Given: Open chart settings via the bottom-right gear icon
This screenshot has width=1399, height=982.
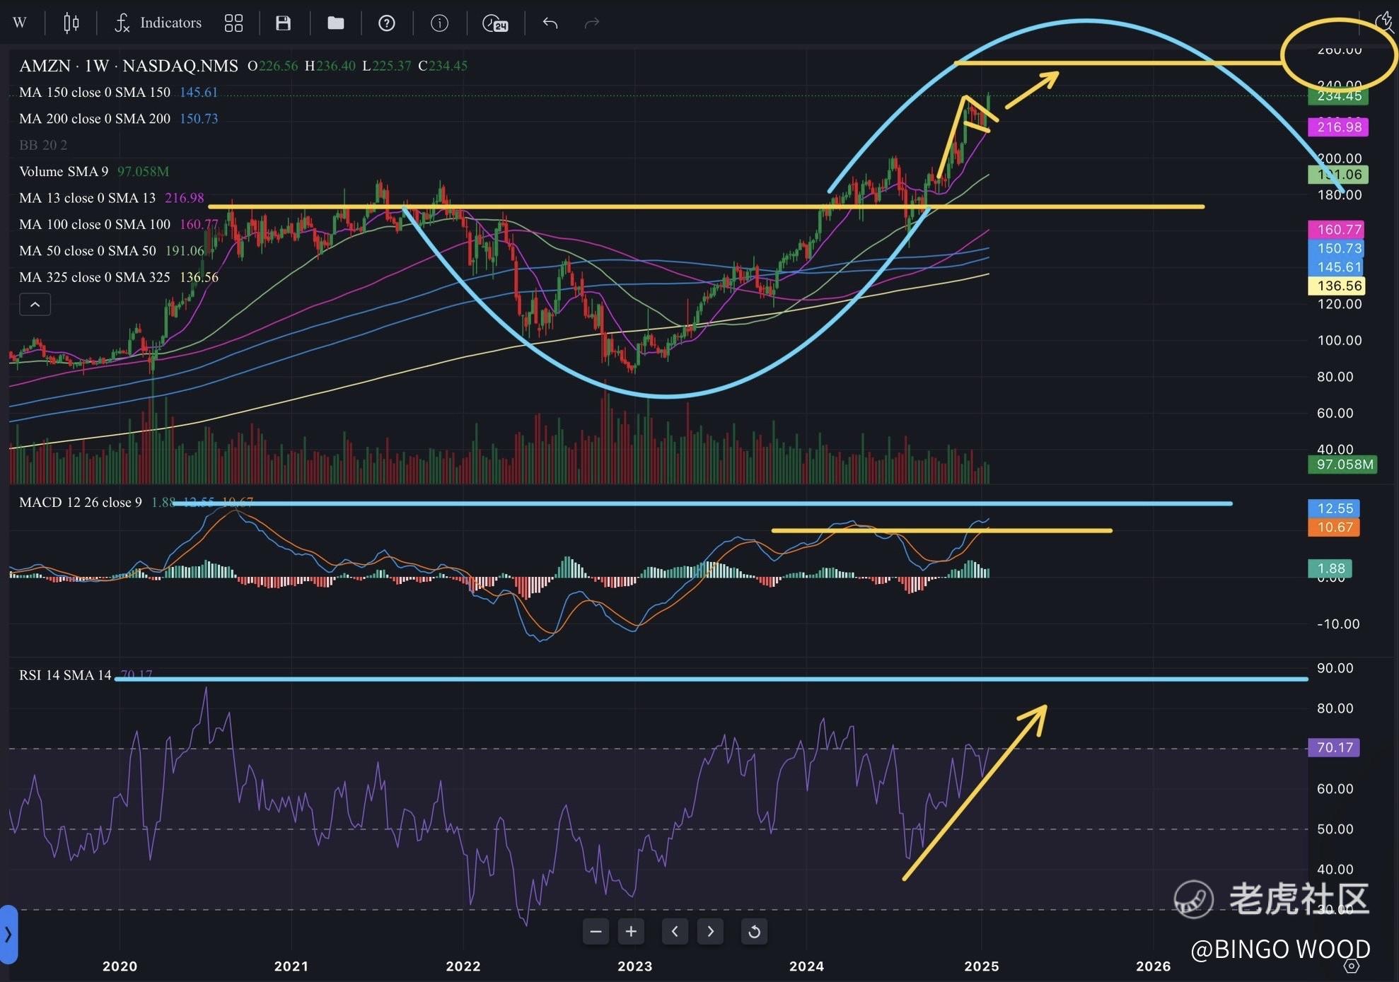Looking at the screenshot, I should tap(1352, 966).
